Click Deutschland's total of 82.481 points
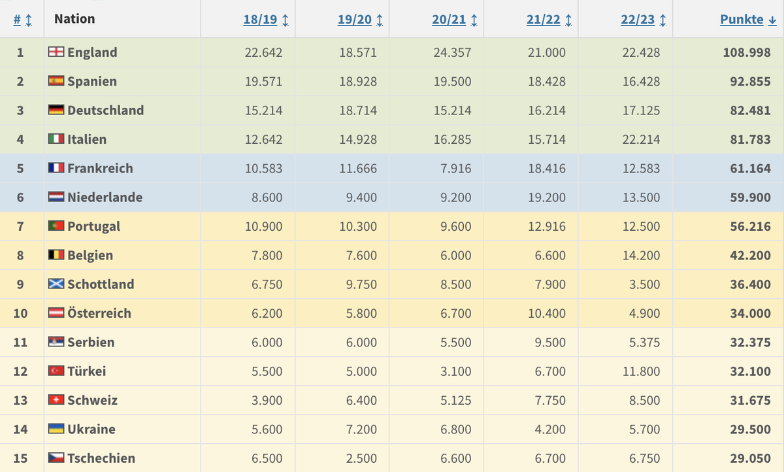Viewport: 784px width, 472px height. [x=751, y=110]
